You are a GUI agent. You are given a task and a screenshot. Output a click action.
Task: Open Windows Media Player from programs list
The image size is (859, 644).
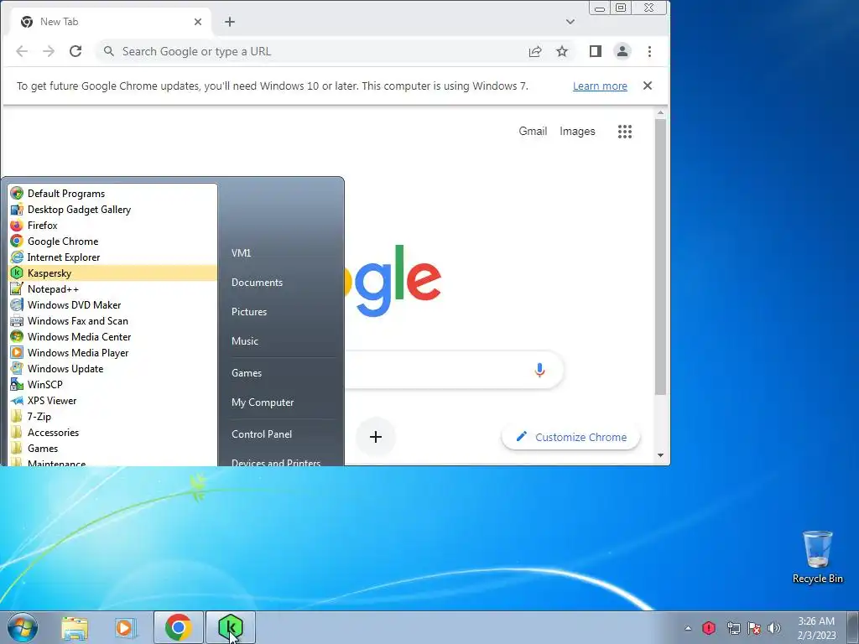point(112,352)
